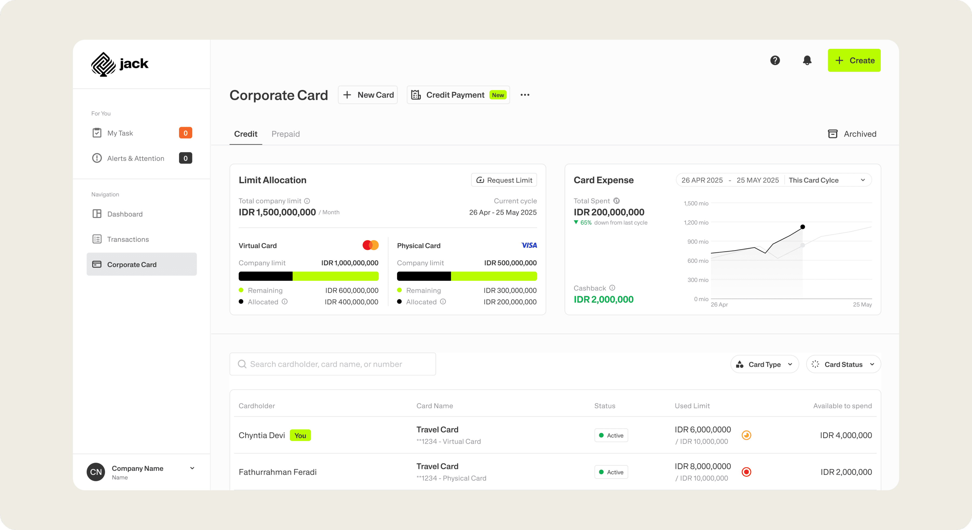This screenshot has height=530, width=972.
Task: Click the Virtual Card limit progress bar
Action: click(308, 276)
